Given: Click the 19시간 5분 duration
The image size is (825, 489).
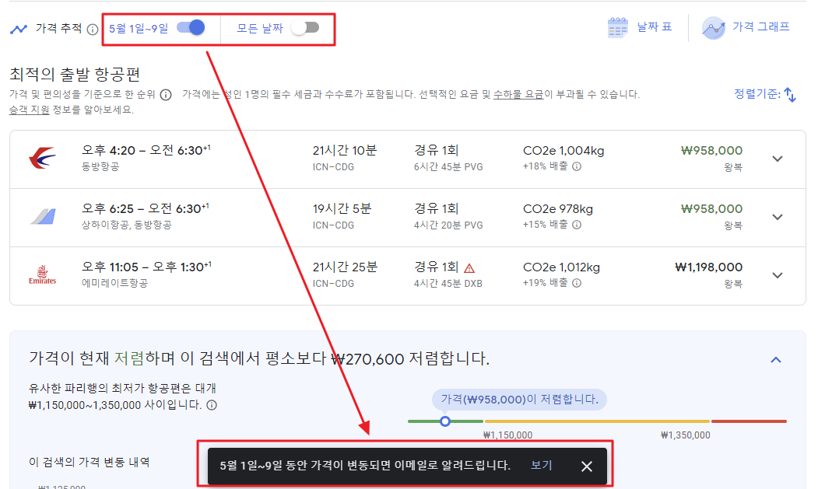Looking at the screenshot, I should click(342, 209).
